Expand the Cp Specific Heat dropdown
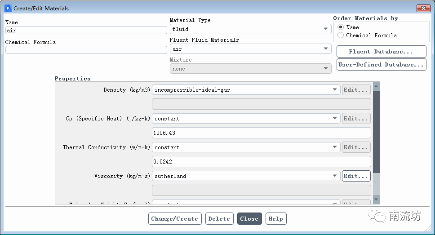 point(246,119)
